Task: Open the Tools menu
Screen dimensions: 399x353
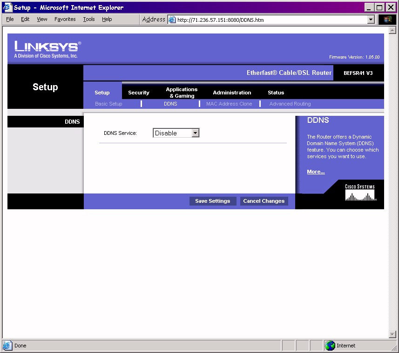Action: pyautogui.click(x=89, y=20)
